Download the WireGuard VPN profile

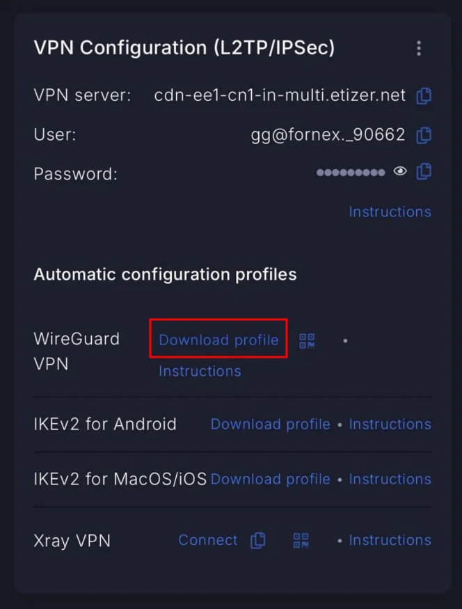pyautogui.click(x=218, y=340)
